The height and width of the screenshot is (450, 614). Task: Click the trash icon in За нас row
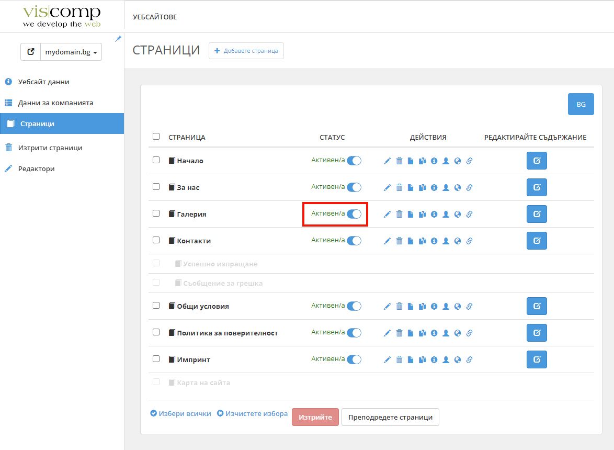[x=399, y=187]
